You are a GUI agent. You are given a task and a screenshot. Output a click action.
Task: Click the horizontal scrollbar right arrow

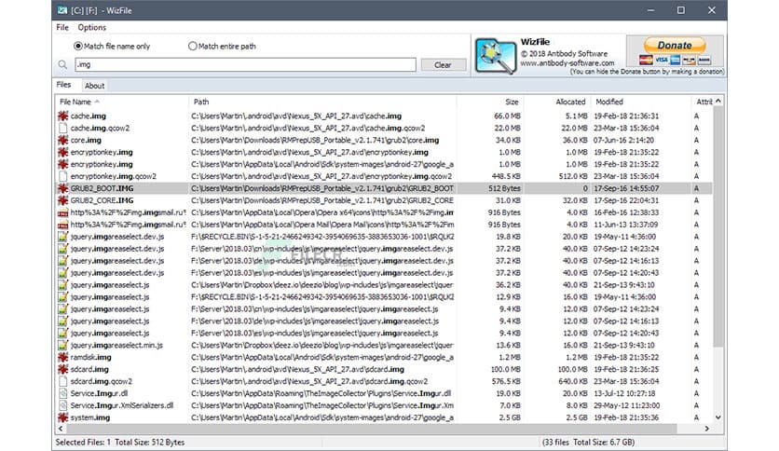coord(706,428)
